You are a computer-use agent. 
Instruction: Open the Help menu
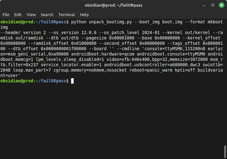pos(84,15)
